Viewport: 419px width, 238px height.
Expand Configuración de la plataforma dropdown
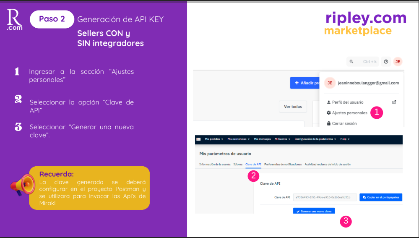point(315,139)
